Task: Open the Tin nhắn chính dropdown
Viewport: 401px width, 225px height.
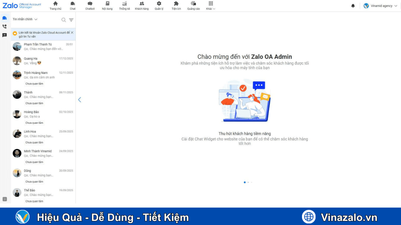Action: point(24,19)
